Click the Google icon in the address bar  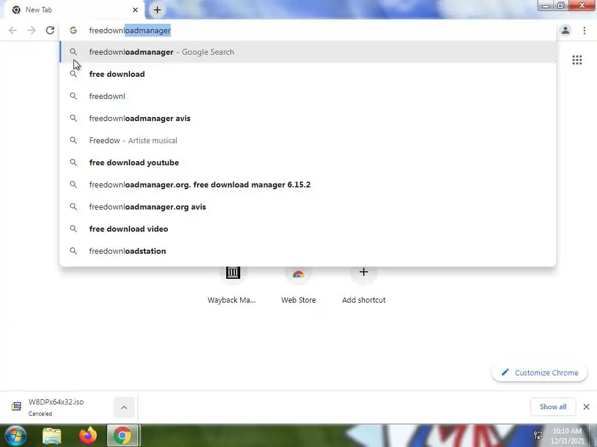73,30
